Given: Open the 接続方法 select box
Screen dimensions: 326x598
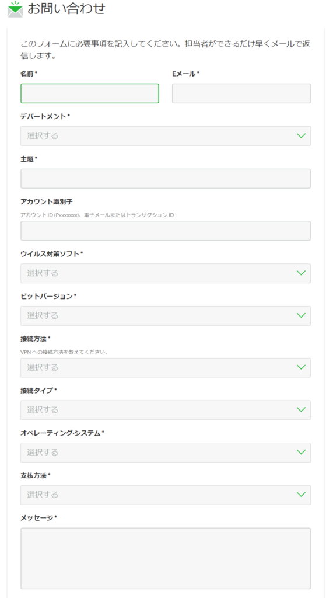Looking at the screenshot, I should coord(166,367).
